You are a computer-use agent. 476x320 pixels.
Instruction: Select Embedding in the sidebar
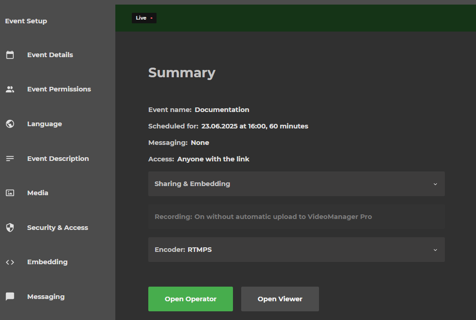[47, 262]
